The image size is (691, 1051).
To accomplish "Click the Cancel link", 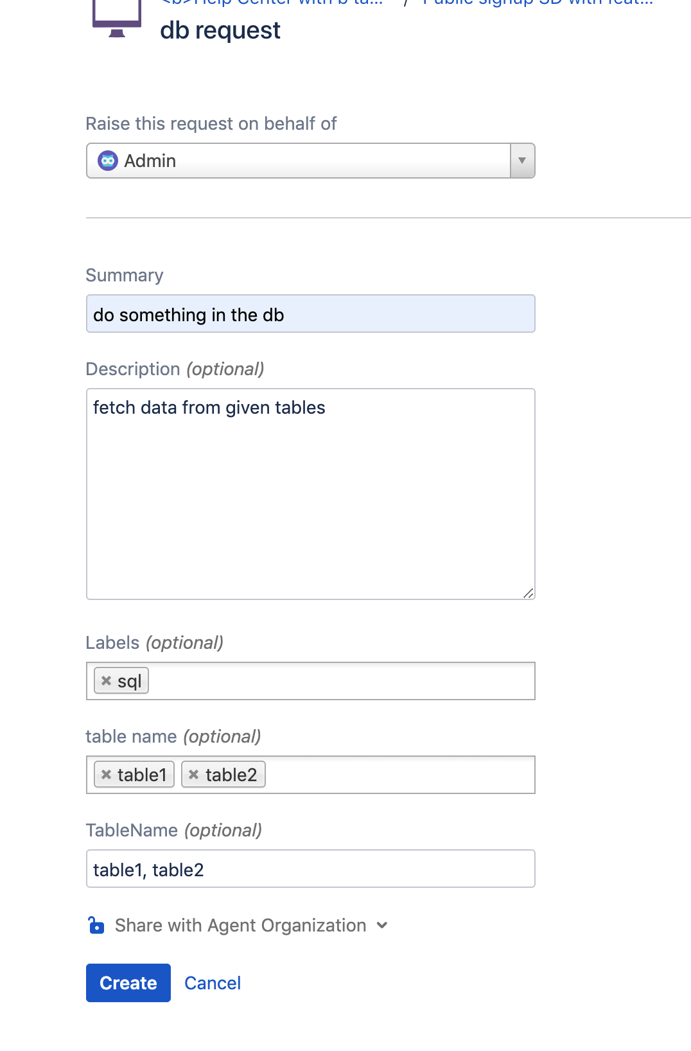I will click(x=212, y=983).
